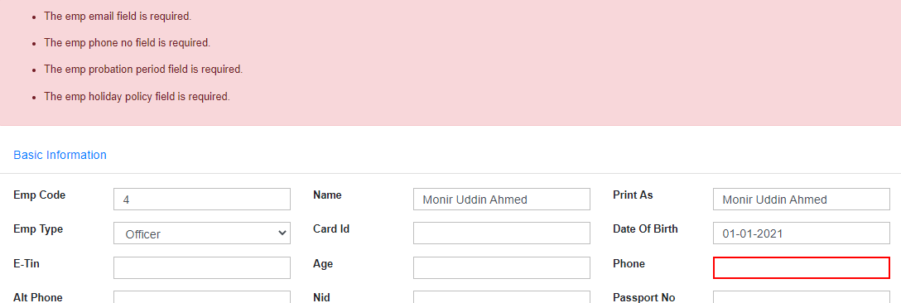The image size is (901, 303).
Task: Click the E-Tin input box
Action: [x=202, y=268]
